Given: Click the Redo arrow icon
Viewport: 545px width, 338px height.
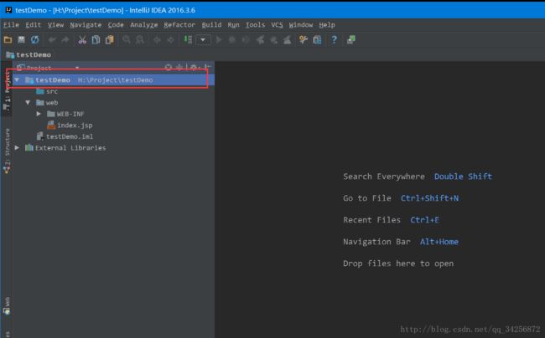Looking at the screenshot, I should click(x=65, y=40).
